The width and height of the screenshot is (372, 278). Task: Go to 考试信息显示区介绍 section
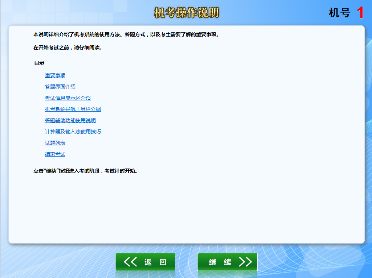click(68, 98)
